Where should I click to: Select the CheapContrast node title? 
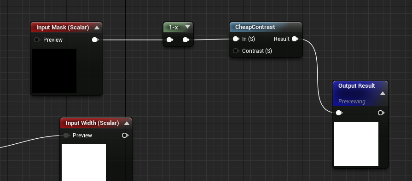click(x=255, y=27)
